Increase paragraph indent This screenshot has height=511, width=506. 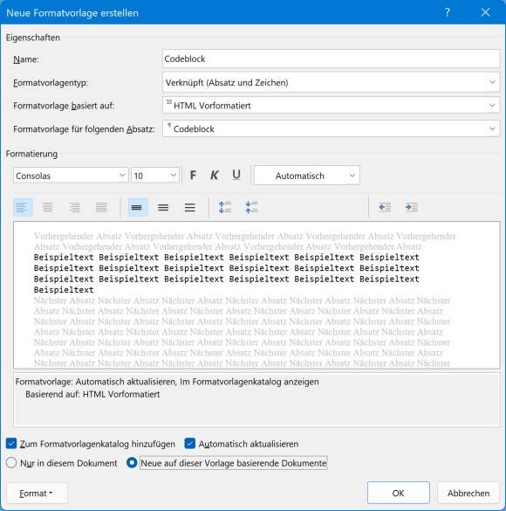click(411, 207)
